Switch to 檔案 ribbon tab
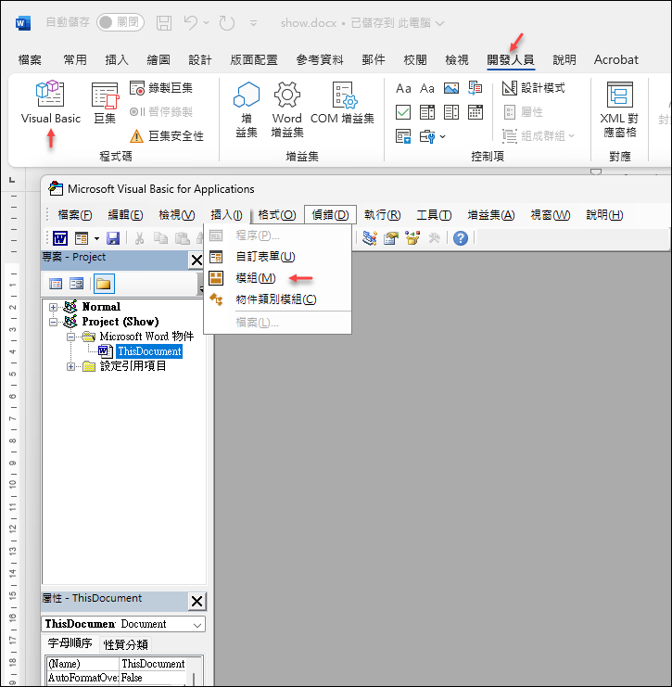672x687 pixels. tap(30, 60)
